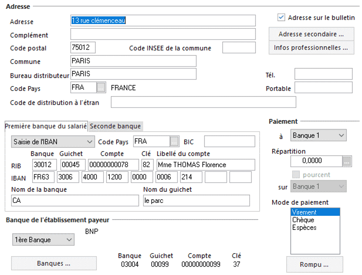
Task: Toggle Adresse sur le bulletin checkbox
Action: [281, 18]
